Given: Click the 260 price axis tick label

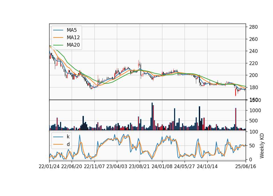Looking at the screenshot, I should [253, 39].
